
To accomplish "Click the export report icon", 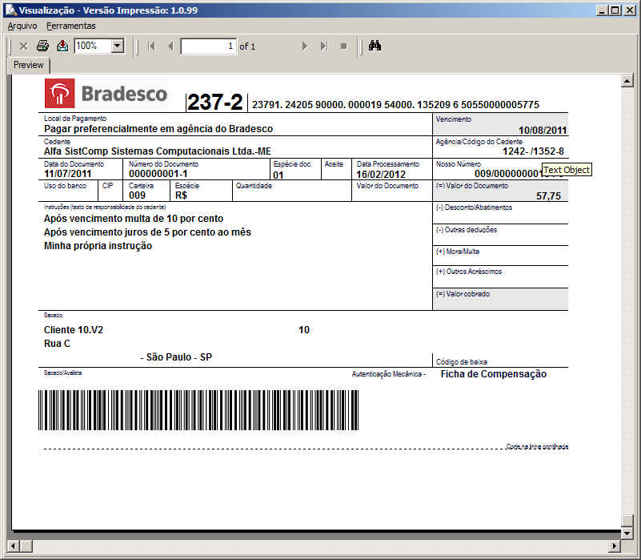I will click(62, 46).
